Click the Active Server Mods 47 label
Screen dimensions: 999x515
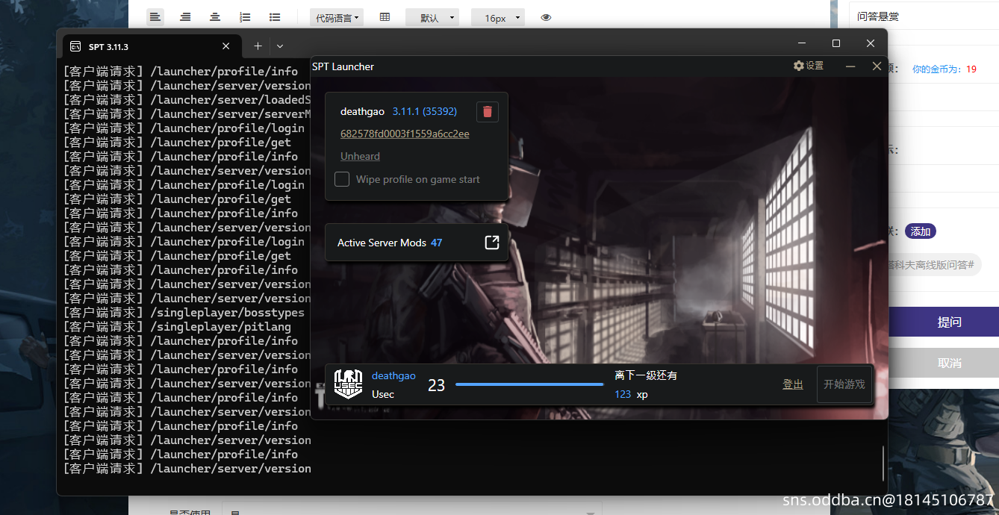pos(390,243)
